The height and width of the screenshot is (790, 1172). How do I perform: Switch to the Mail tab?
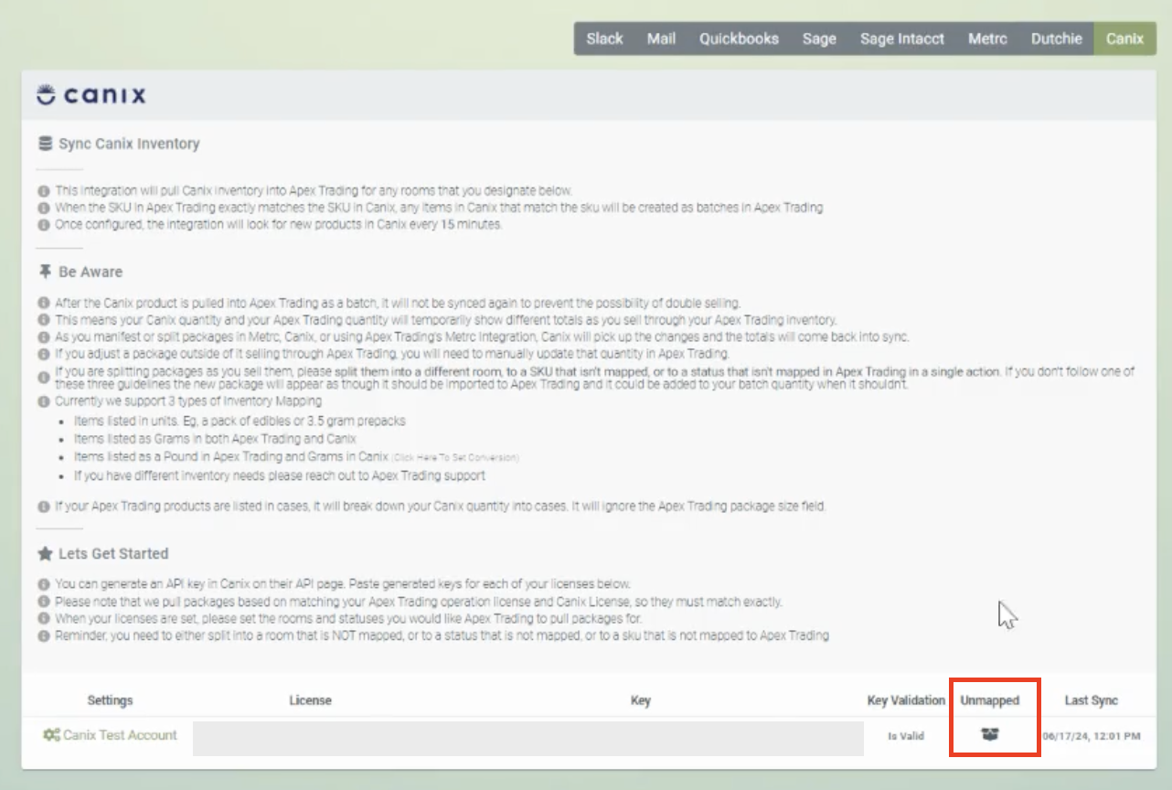click(x=661, y=38)
